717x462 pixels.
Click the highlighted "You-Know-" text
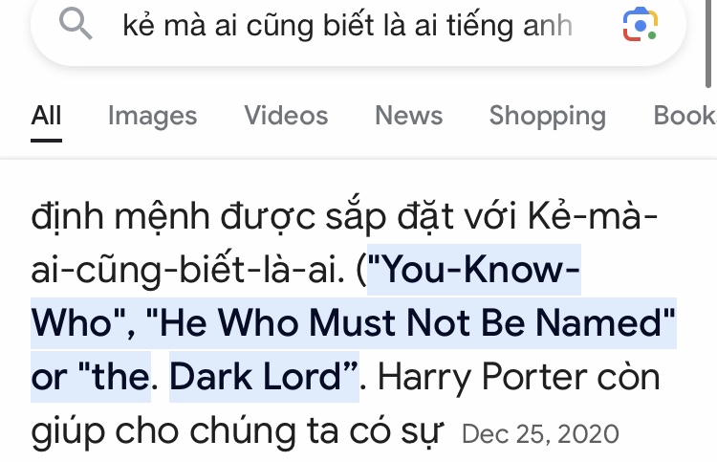[474, 270]
